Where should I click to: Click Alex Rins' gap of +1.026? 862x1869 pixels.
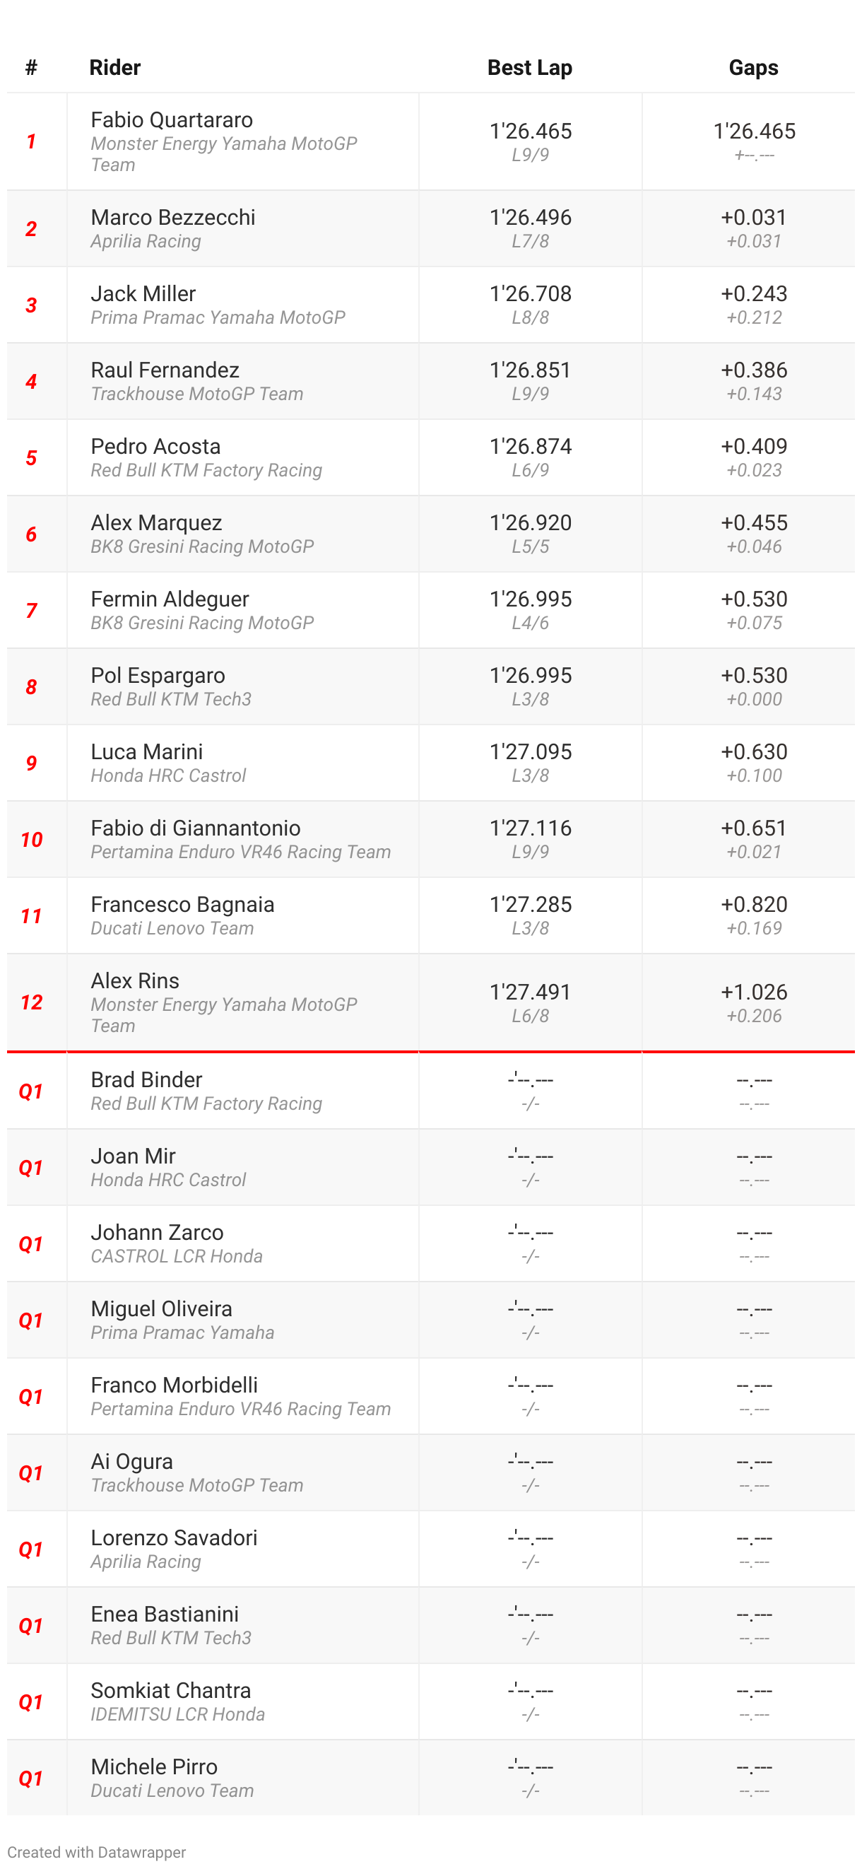(x=753, y=992)
